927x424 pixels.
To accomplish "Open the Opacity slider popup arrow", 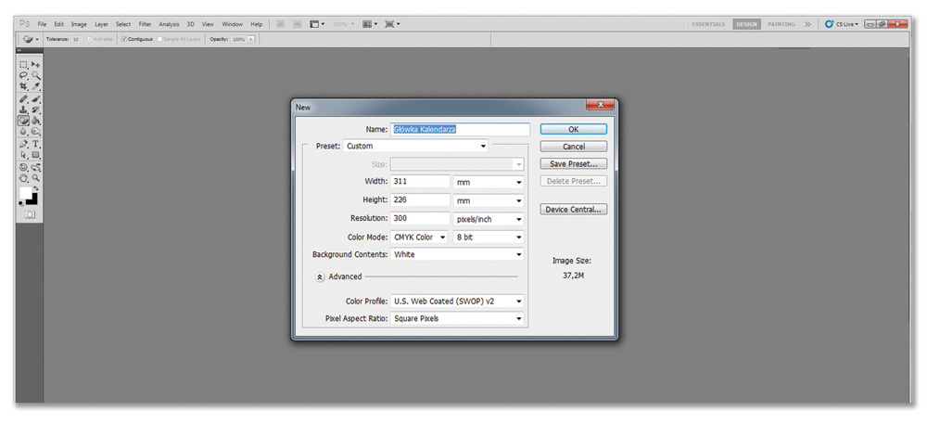I will [250, 39].
